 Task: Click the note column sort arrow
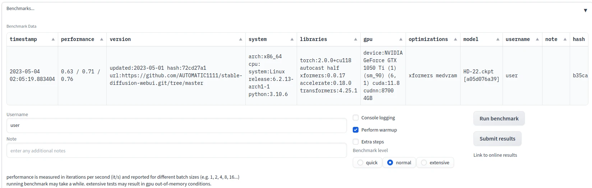[565, 40]
